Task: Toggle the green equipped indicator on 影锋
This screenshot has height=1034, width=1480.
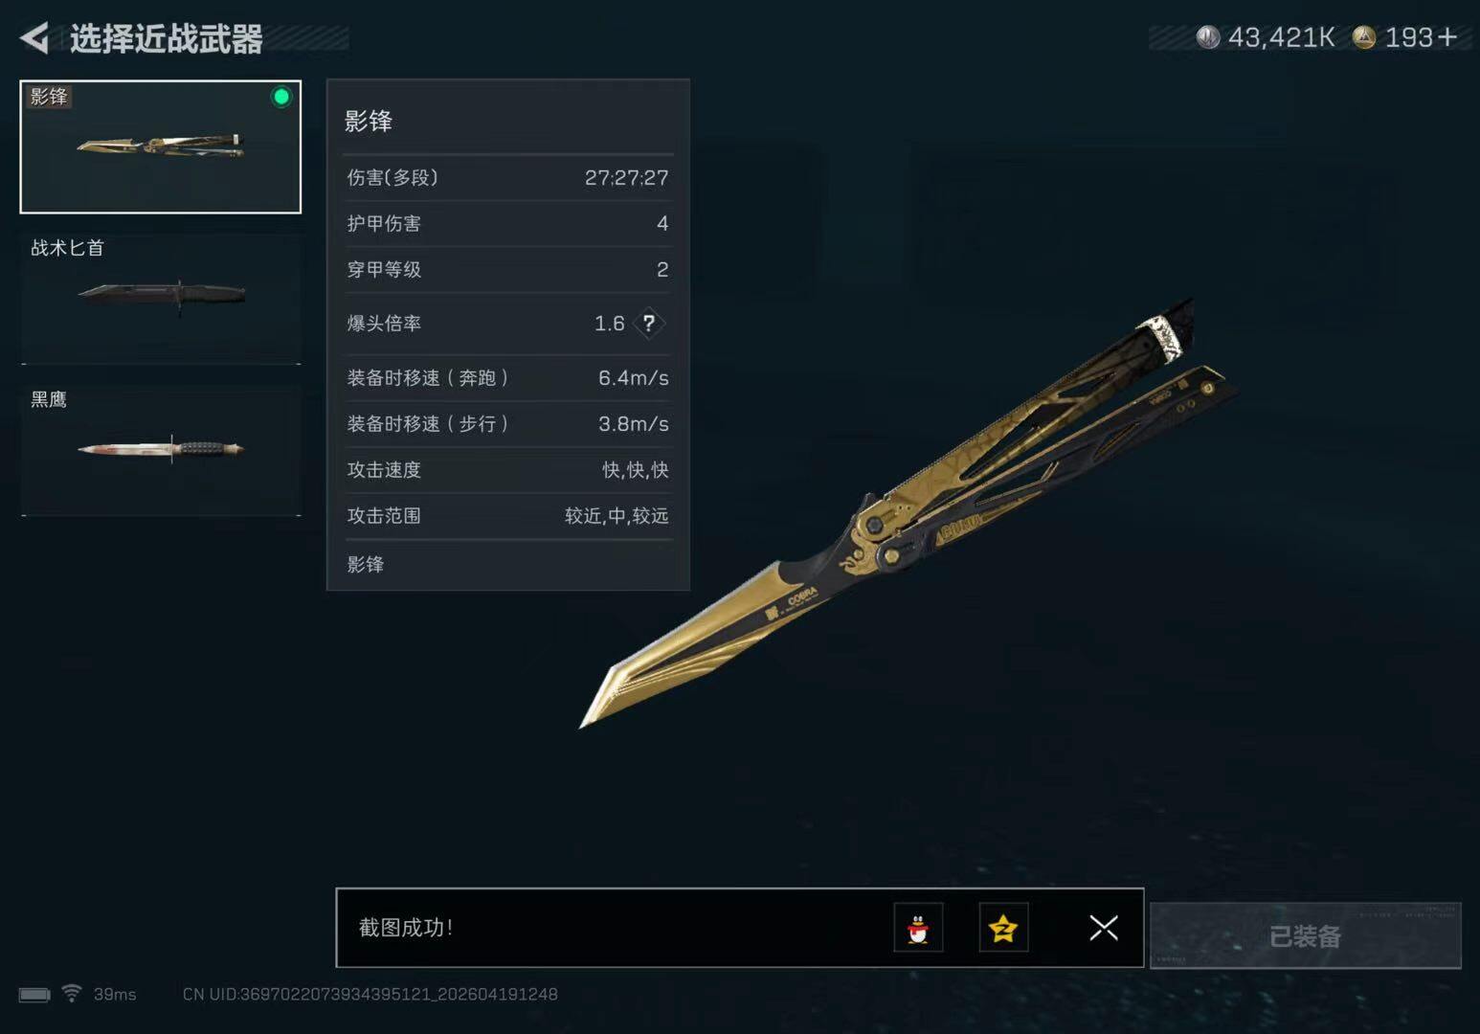Action: [280, 97]
